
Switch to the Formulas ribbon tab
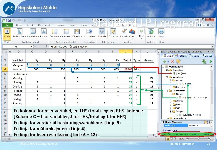click(60, 25)
